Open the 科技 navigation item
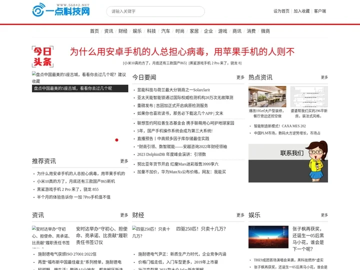The width and height of the screenshot is (360, 270). pyautogui.click(x=151, y=31)
